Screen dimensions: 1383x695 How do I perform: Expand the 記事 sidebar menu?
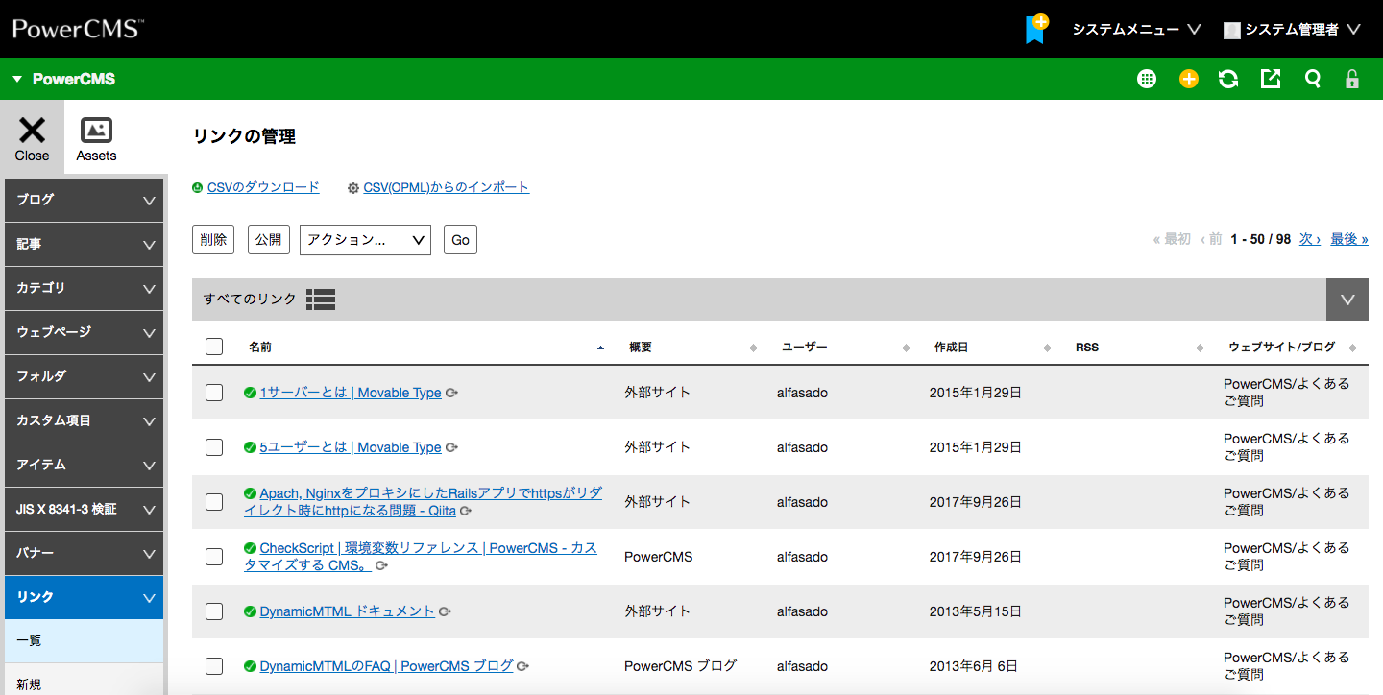(84, 245)
